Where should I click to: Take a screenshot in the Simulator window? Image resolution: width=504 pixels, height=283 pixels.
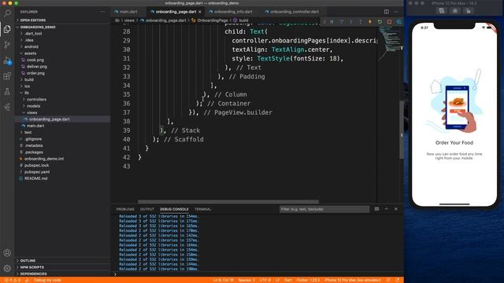coord(442,11)
